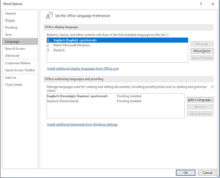Select Englisch [English] preferred display language
This screenshot has width=220, height=178.
click(117, 40)
